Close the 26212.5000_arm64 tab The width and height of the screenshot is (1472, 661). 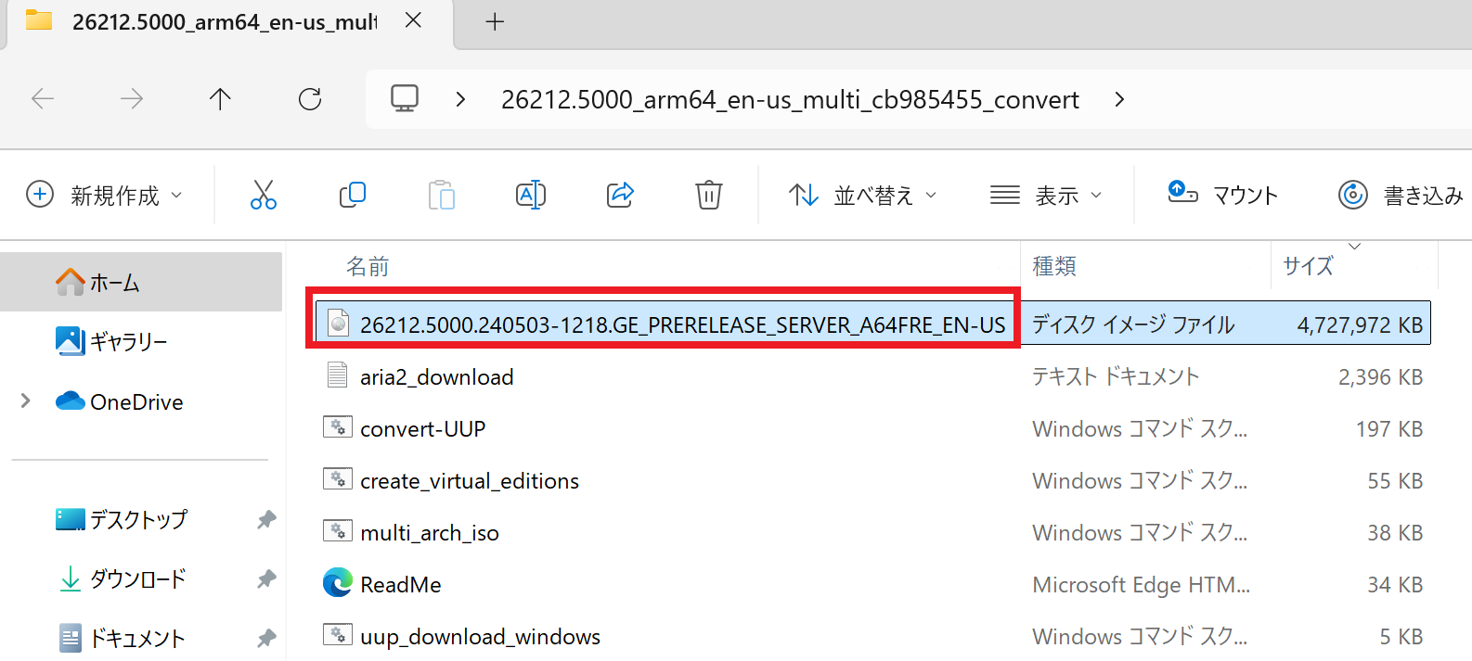tap(414, 20)
